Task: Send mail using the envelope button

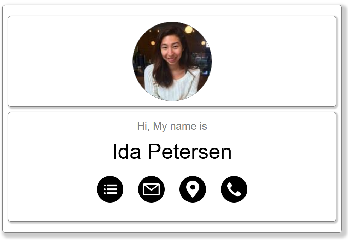Action: (x=151, y=189)
